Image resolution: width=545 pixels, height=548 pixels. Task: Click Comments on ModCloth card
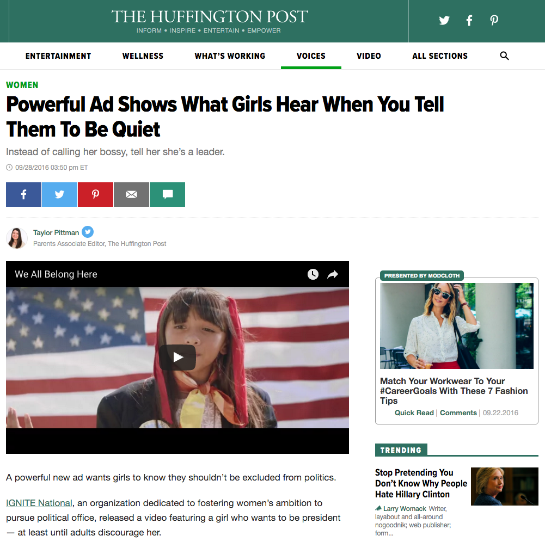tap(458, 412)
